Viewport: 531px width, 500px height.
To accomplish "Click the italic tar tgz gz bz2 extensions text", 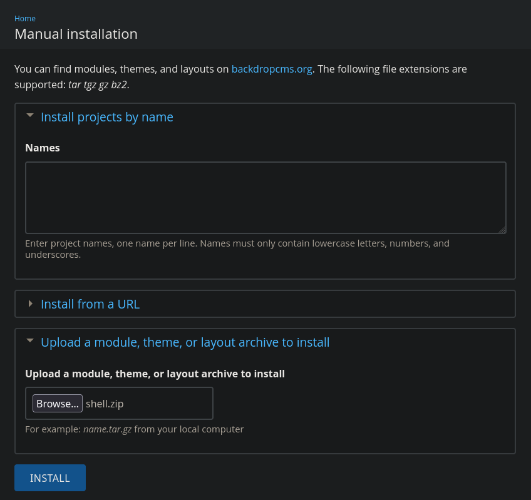I will 98,84.
